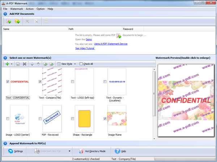Uncheck the Image frame watermark
This screenshot has height=162, width=217.
(x=105, y=118)
